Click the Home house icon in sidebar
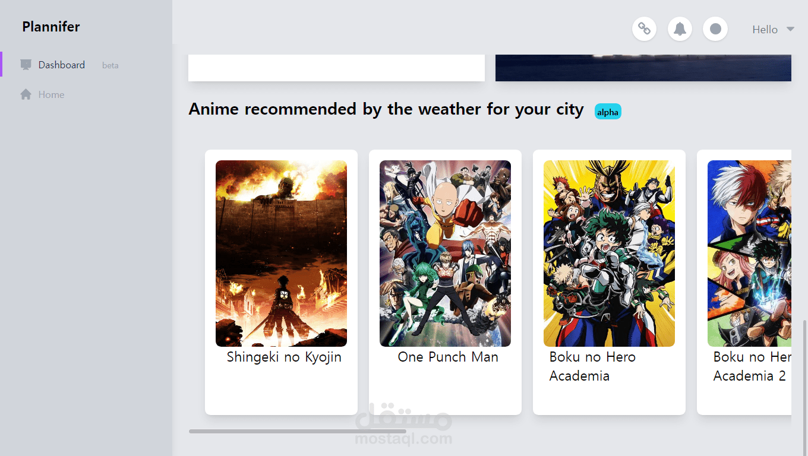Screen dimensions: 808x456 coord(26,94)
